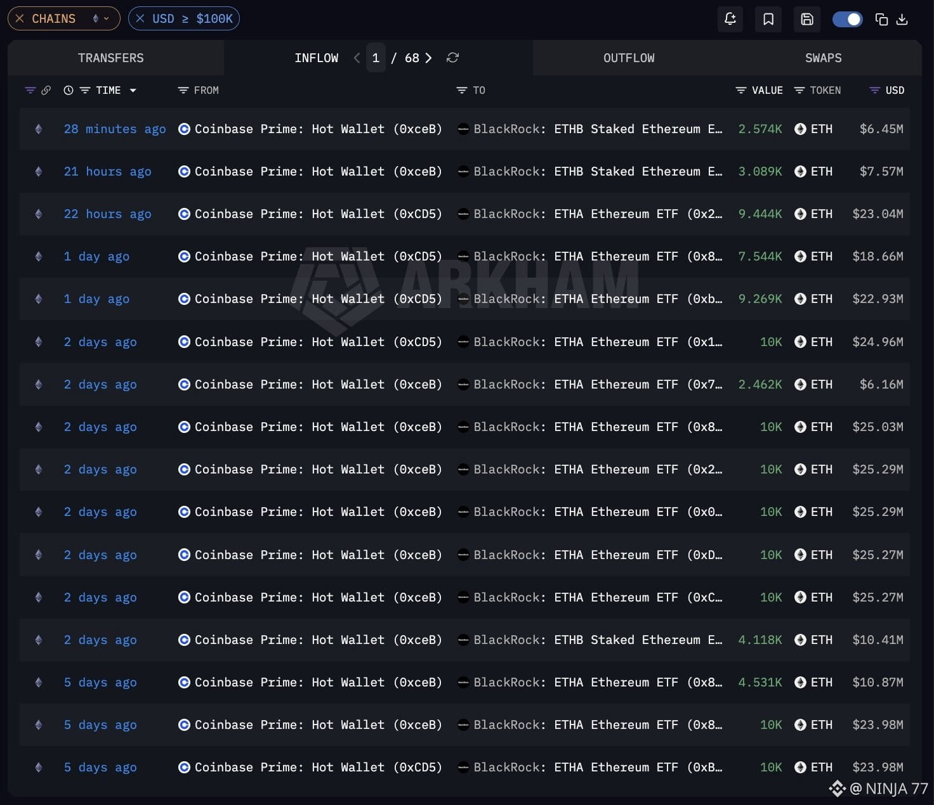This screenshot has width=934, height=805.
Task: Click the 4.531K value
Action: [x=760, y=682]
